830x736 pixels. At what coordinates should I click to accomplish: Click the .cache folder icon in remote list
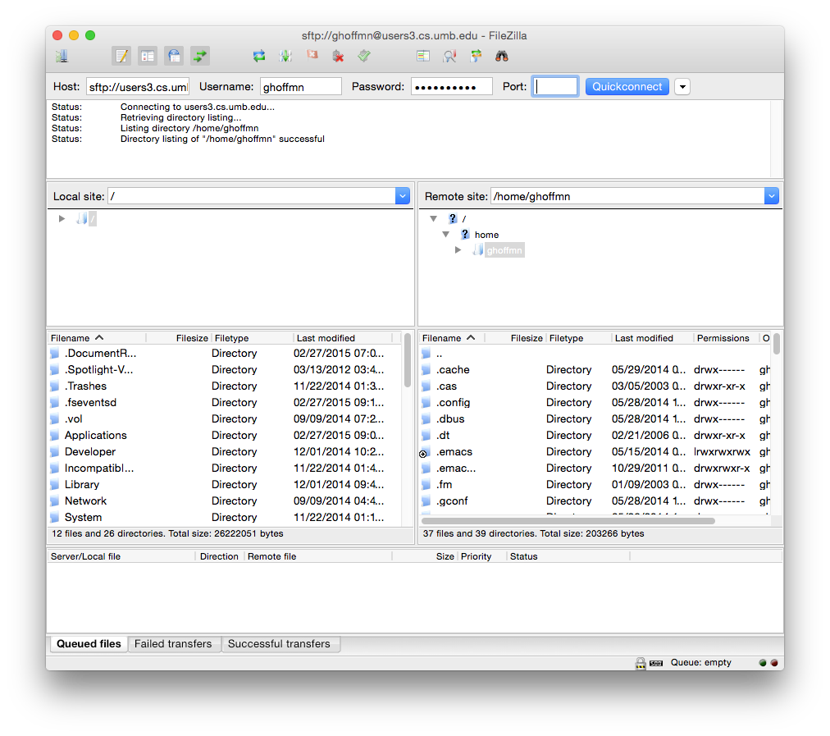coord(426,370)
